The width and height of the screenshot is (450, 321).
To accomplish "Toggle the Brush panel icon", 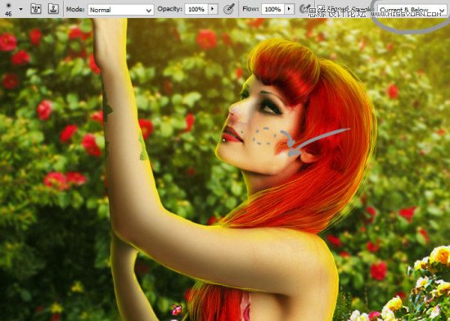I will [x=36, y=9].
